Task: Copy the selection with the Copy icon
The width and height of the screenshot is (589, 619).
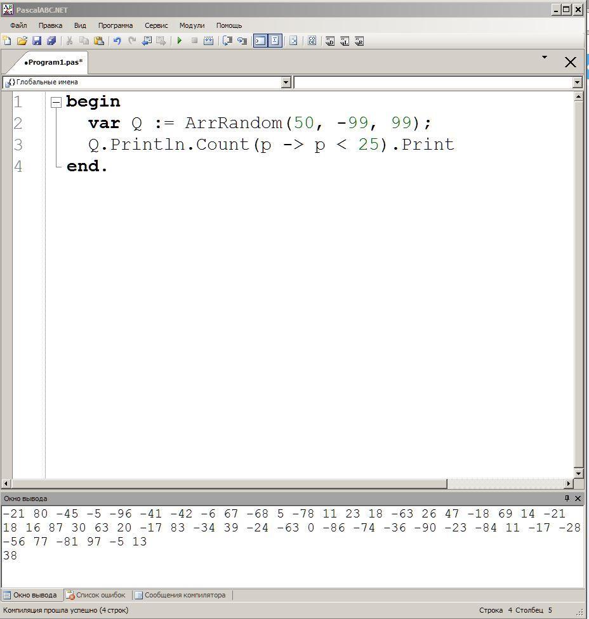Action: [x=84, y=41]
